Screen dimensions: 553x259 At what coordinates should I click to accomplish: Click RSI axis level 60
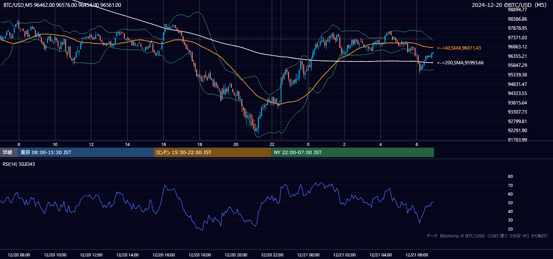[510, 194]
